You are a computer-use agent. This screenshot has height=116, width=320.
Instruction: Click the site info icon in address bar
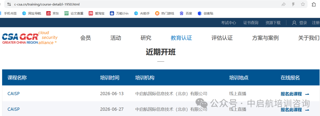click(9, 4)
